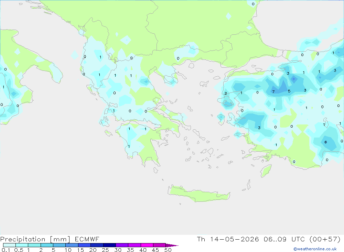The height and width of the screenshot is (252, 344).
Task: Click the 'ECMWF' model label
Action: tap(87, 239)
